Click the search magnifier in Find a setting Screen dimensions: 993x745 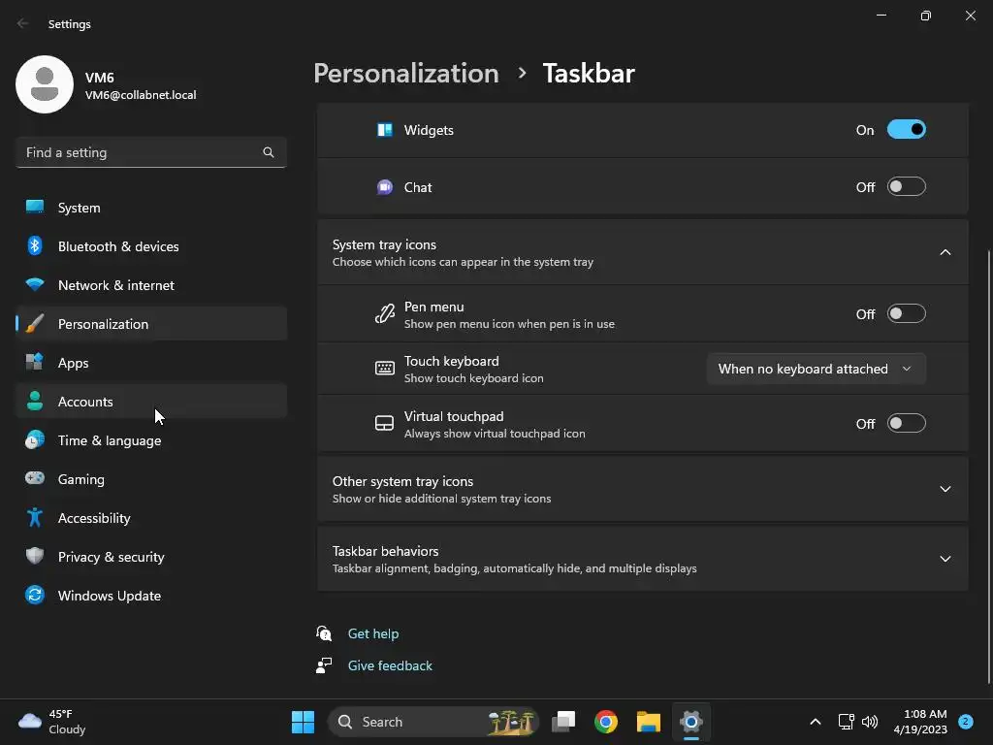[269, 152]
